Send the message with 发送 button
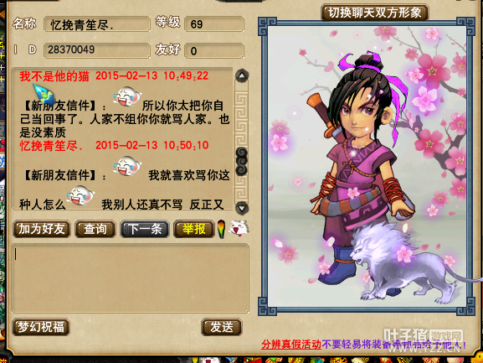 click(222, 327)
